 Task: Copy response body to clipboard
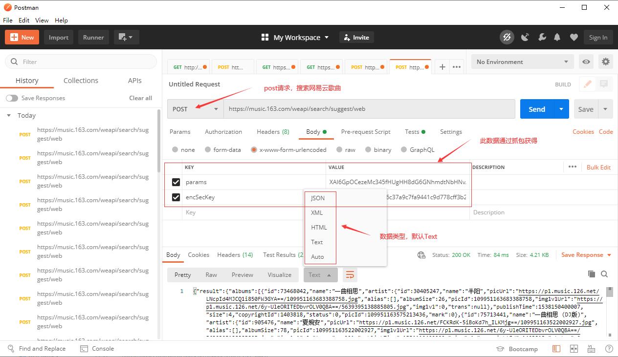click(x=592, y=274)
